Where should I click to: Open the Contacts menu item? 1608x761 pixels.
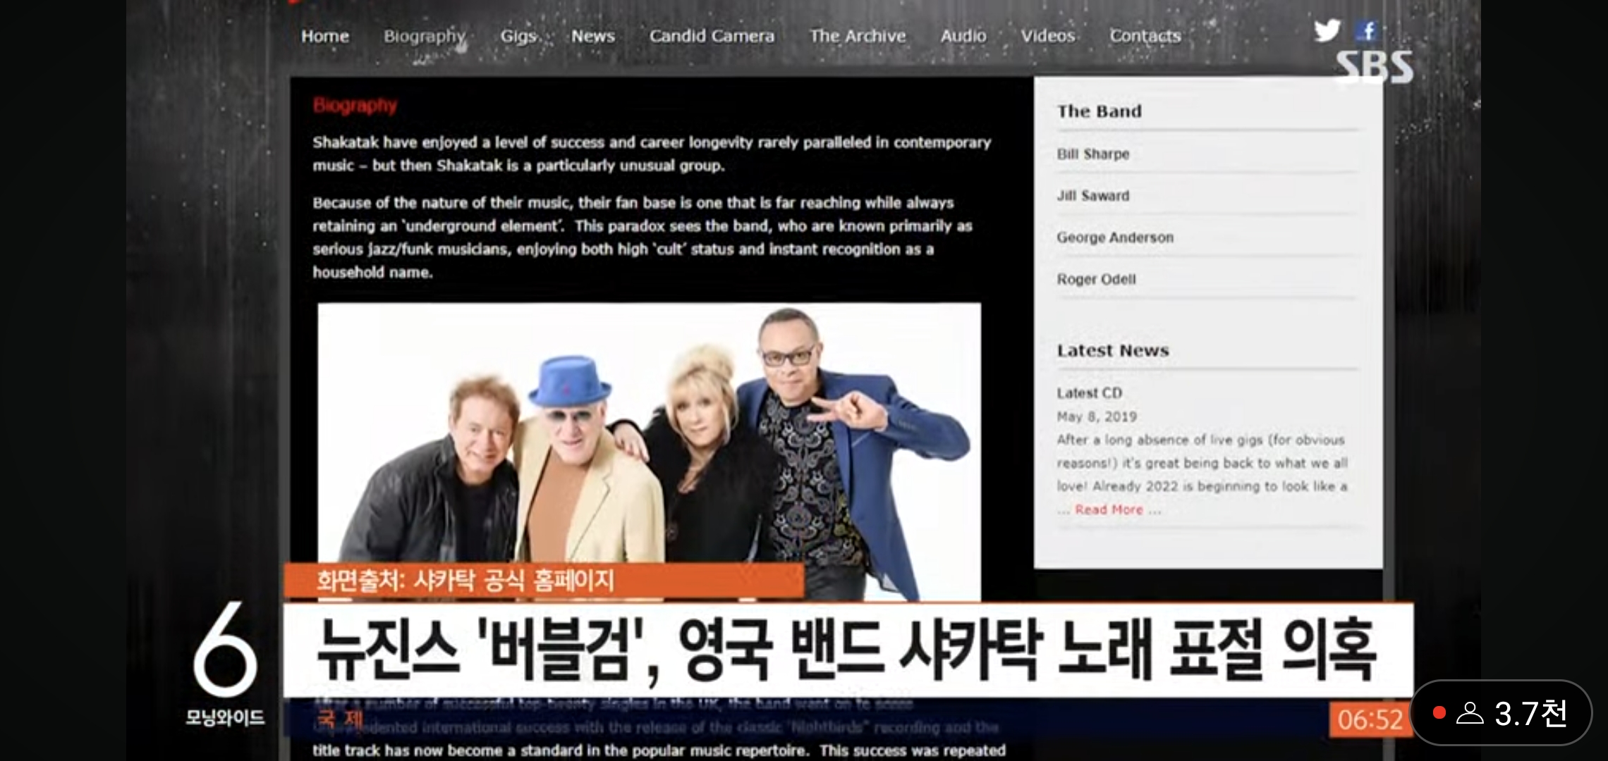click(1145, 36)
